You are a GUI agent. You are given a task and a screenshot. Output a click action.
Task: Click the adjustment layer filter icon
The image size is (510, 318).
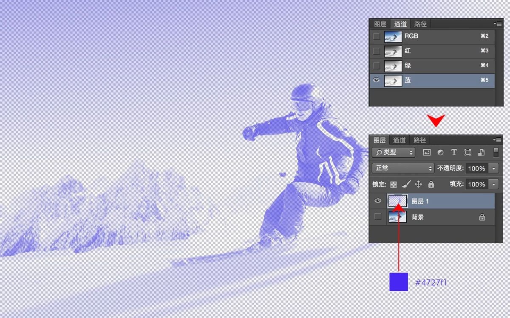pos(440,153)
